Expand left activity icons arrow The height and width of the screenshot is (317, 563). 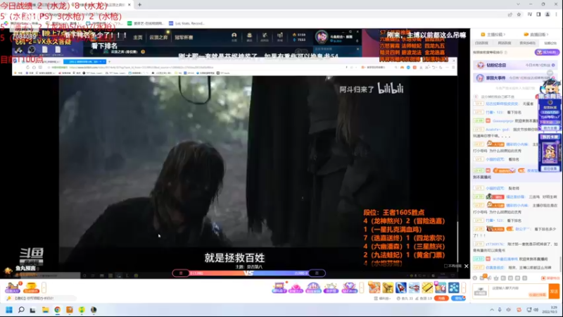[44, 287]
